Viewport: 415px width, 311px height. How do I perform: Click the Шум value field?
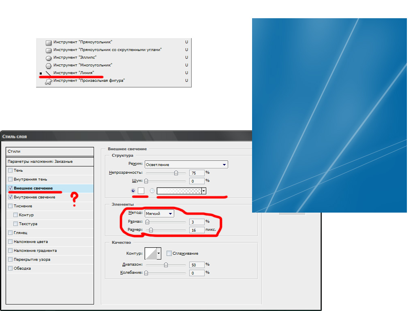[x=197, y=181]
